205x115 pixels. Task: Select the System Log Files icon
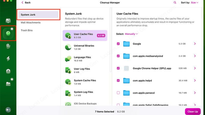point(68,93)
